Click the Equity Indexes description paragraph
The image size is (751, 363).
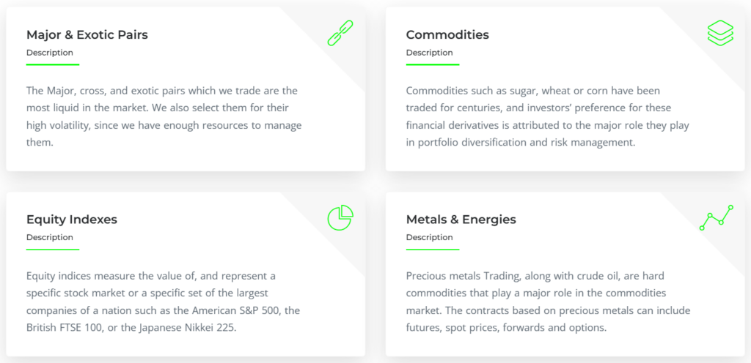(163, 301)
